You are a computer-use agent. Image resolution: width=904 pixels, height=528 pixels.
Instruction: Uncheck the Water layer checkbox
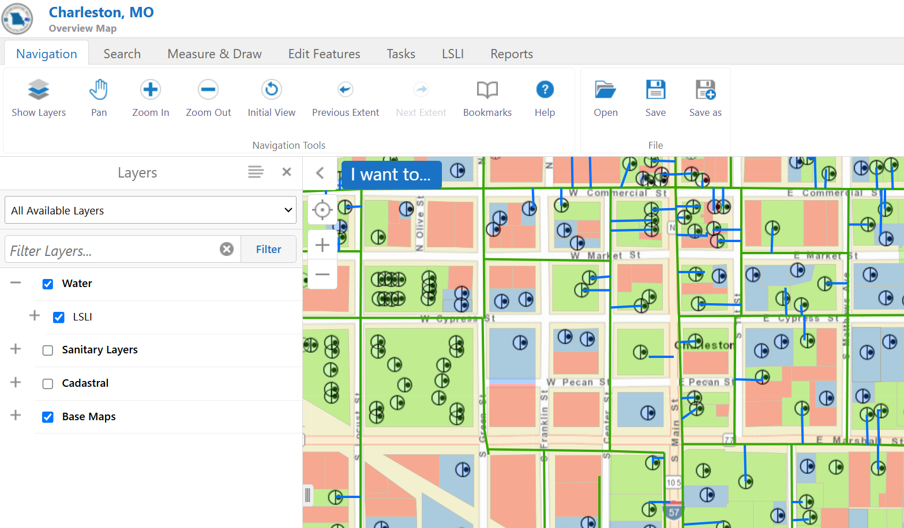click(48, 284)
